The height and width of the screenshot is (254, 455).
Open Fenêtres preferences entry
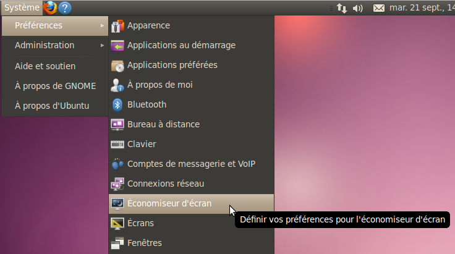(191, 243)
